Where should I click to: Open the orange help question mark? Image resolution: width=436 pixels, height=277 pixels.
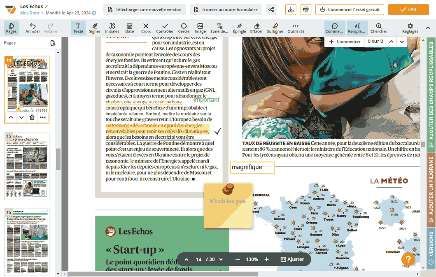point(408,259)
